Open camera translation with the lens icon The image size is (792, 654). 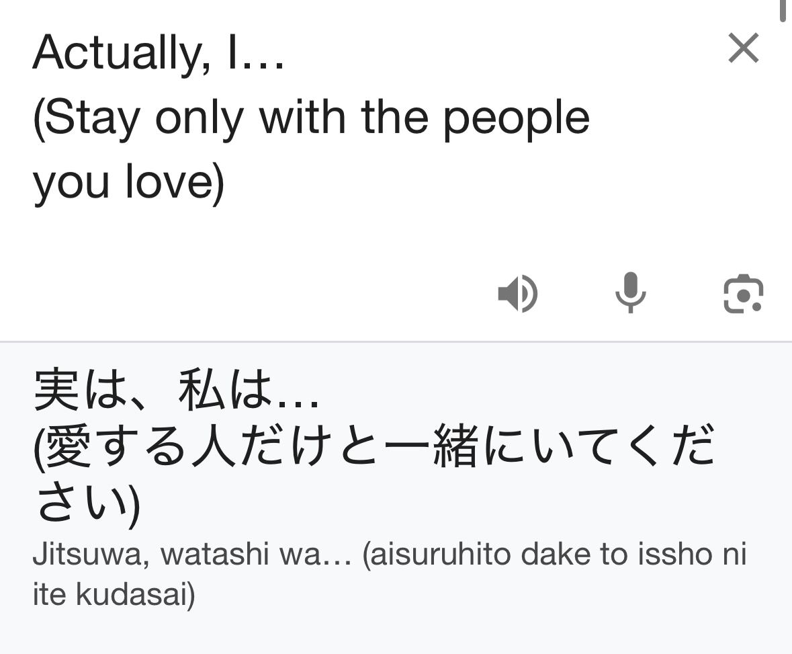click(743, 294)
